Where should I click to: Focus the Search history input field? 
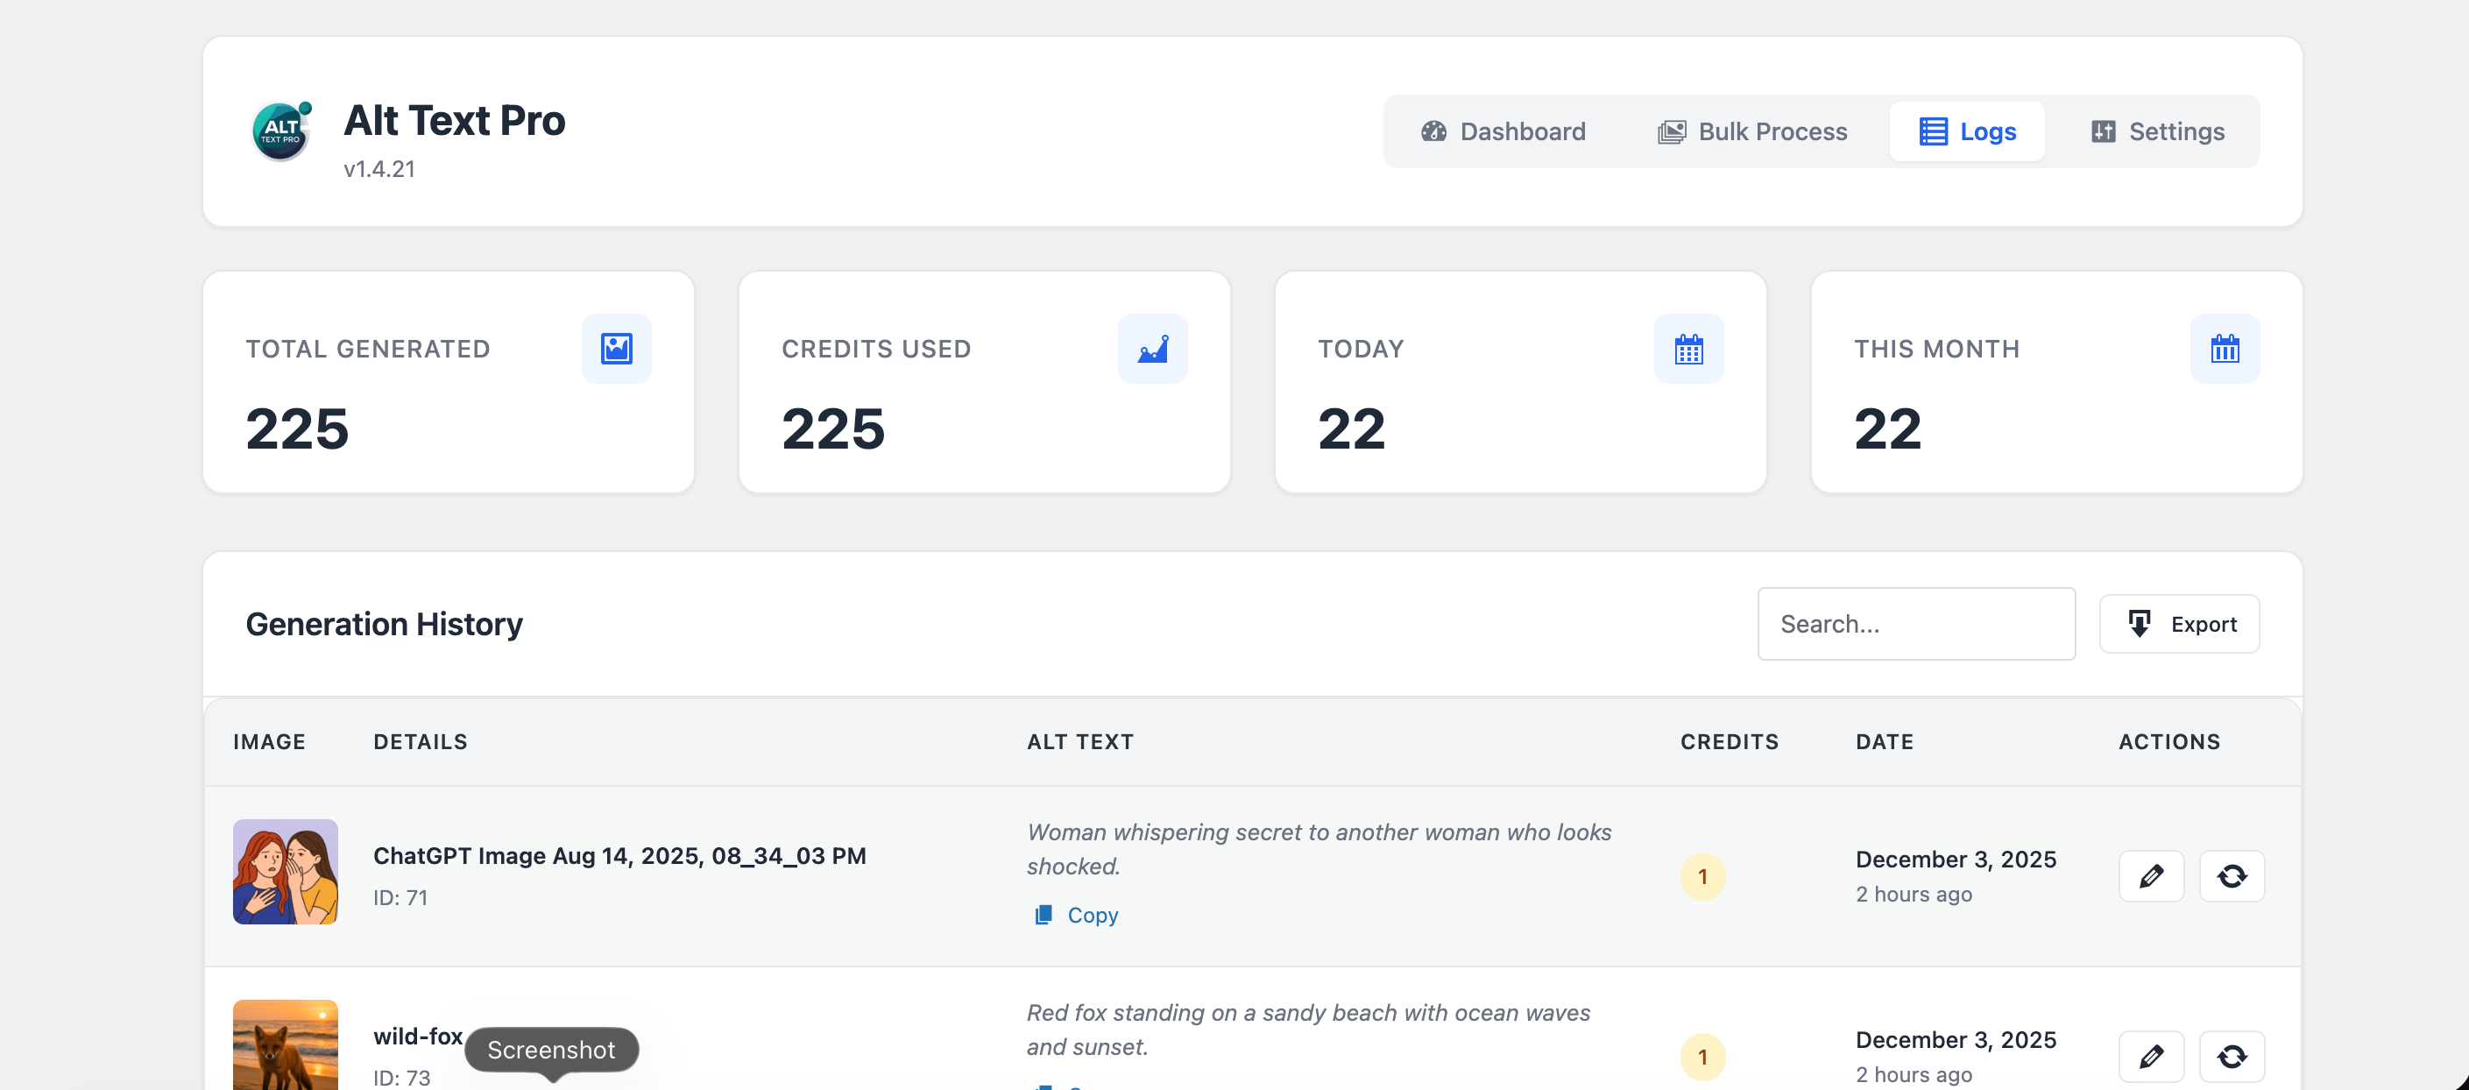tap(1915, 624)
